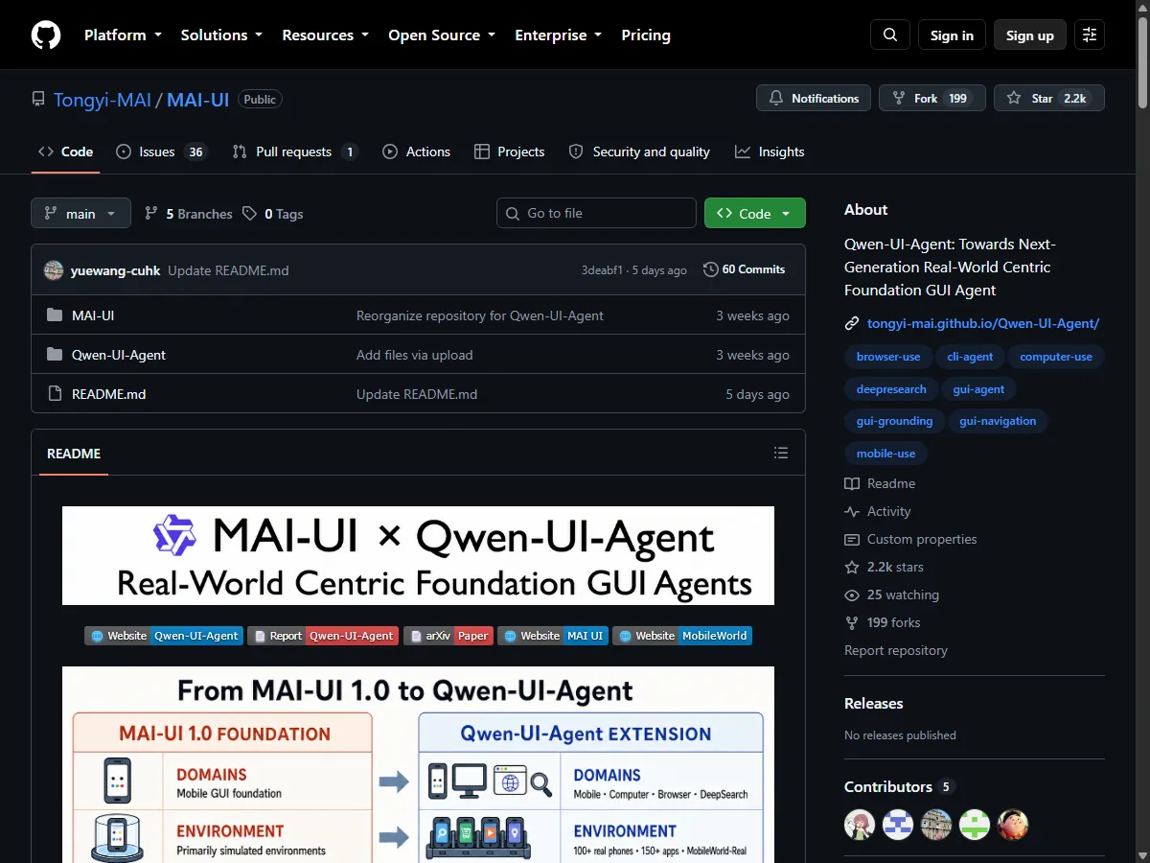
Task: Open tongyi-mai.github.io/Qwen-UI-Agent website link
Action: pyautogui.click(x=983, y=323)
